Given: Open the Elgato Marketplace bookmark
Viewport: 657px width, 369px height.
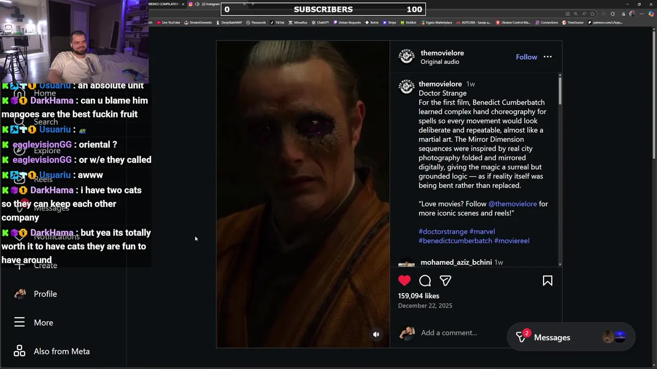Looking at the screenshot, I should [436, 23].
